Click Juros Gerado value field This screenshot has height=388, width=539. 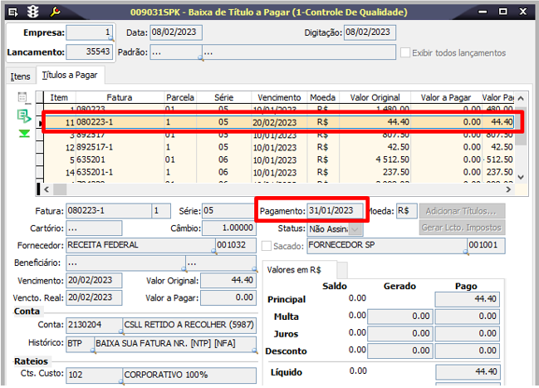(400, 333)
